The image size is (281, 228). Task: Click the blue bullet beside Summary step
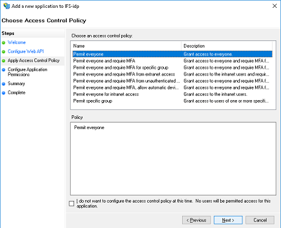click(x=4, y=84)
